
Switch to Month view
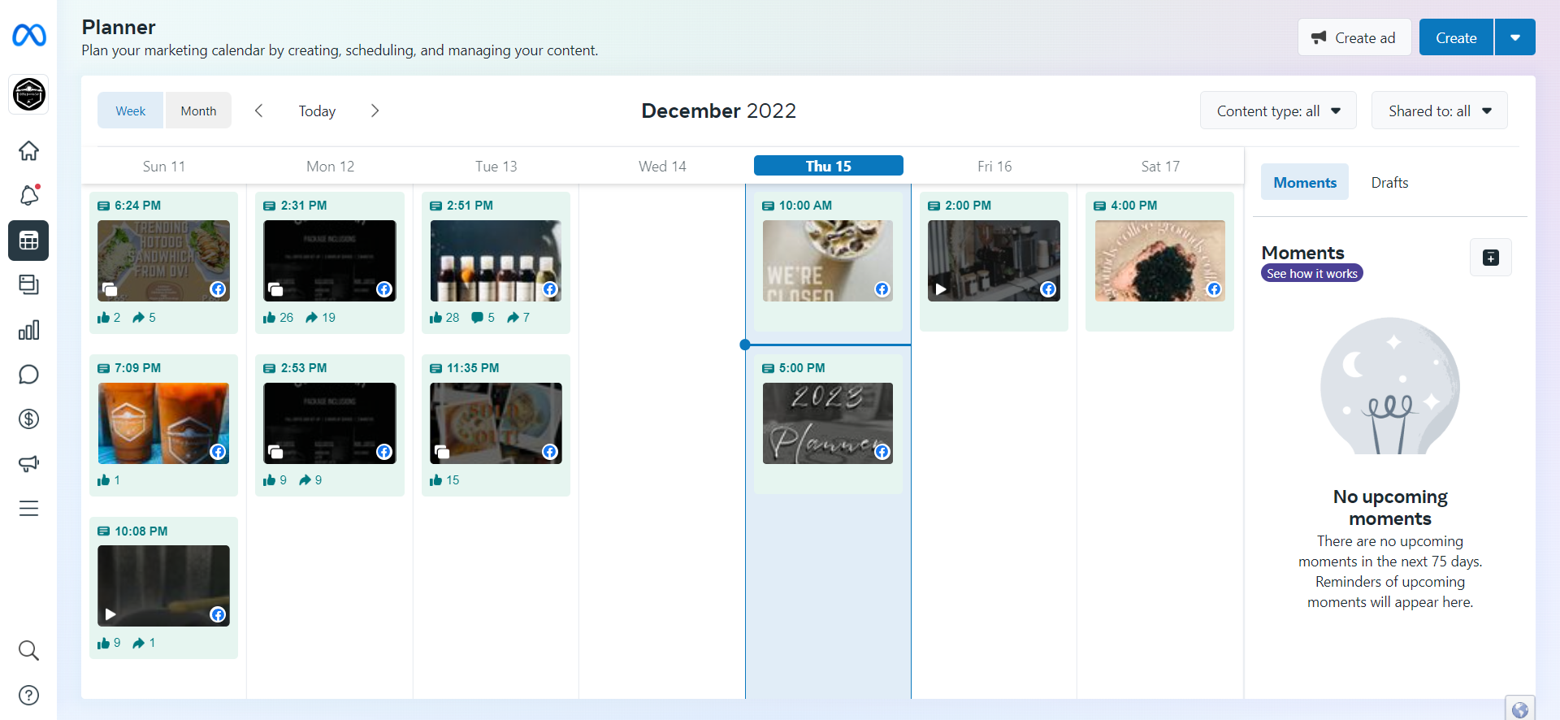198,111
